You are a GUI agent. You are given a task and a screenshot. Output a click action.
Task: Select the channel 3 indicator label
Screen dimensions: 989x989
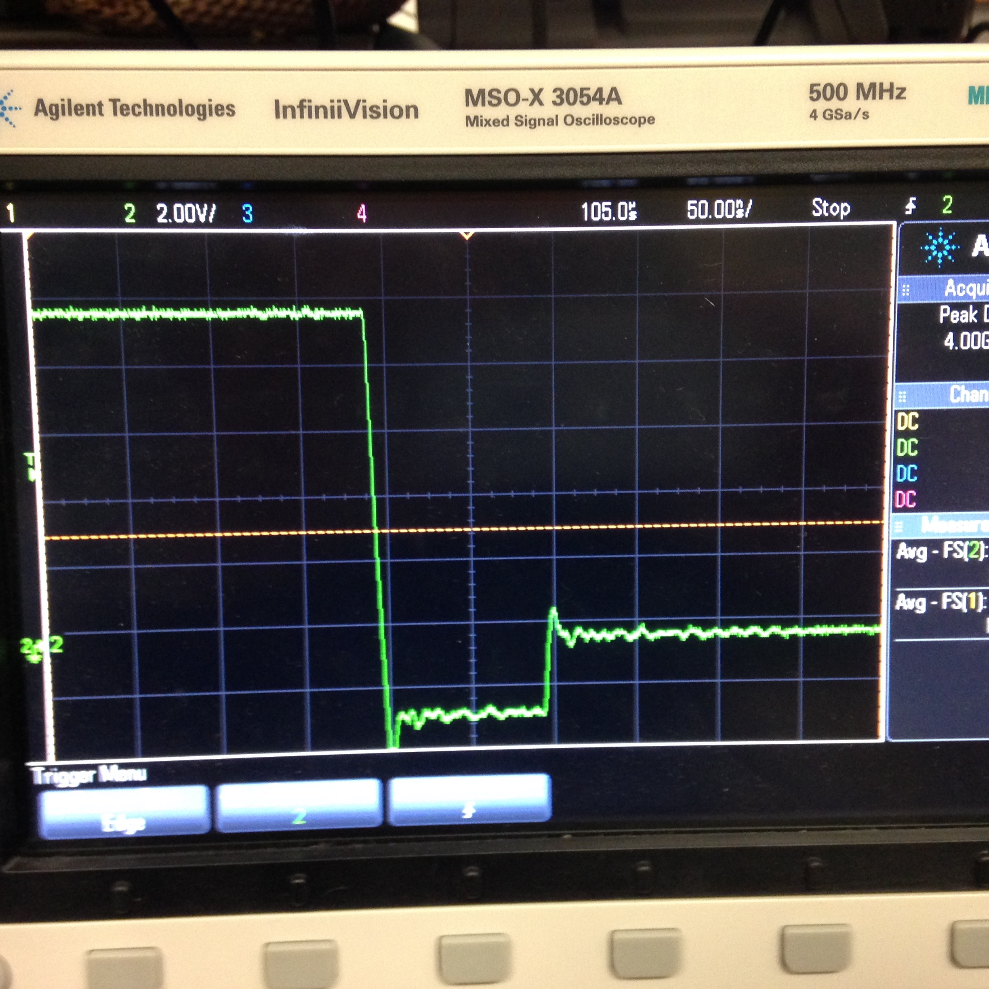point(247,213)
